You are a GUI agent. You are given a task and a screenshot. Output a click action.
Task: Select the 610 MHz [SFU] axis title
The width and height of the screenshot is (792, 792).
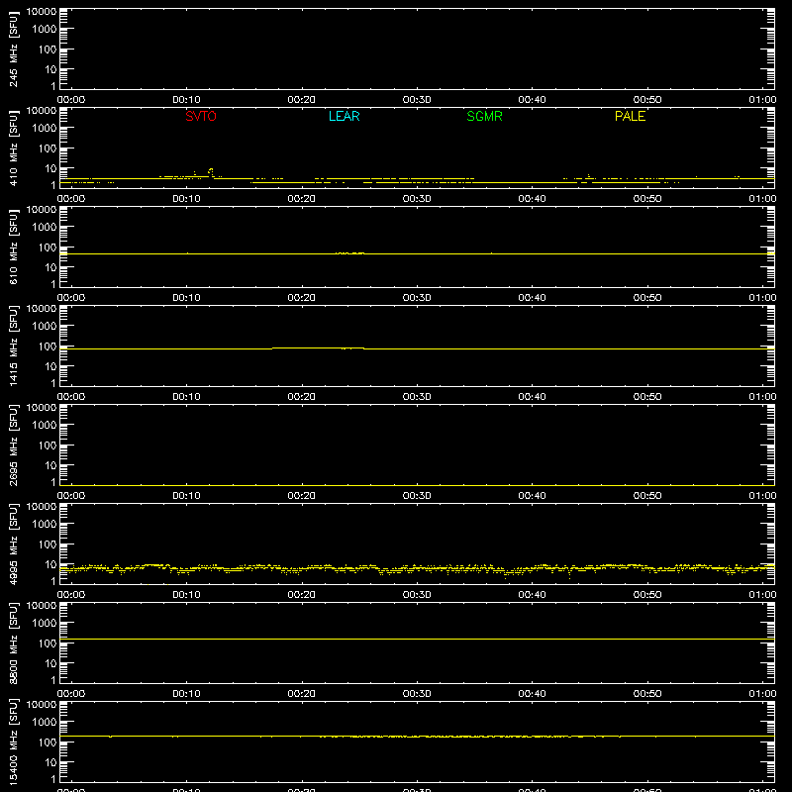[13, 247]
